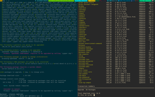
Task: Click 'The following 3 patterns are going to be upgraded' line
Action: (x=22, y=45)
